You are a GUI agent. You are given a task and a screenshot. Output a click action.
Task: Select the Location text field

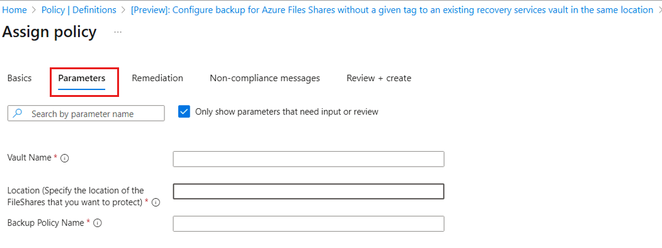309,191
